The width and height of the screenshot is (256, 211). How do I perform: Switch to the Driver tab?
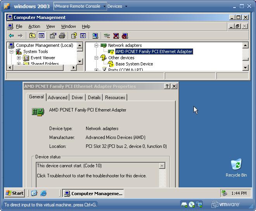tap(77, 98)
